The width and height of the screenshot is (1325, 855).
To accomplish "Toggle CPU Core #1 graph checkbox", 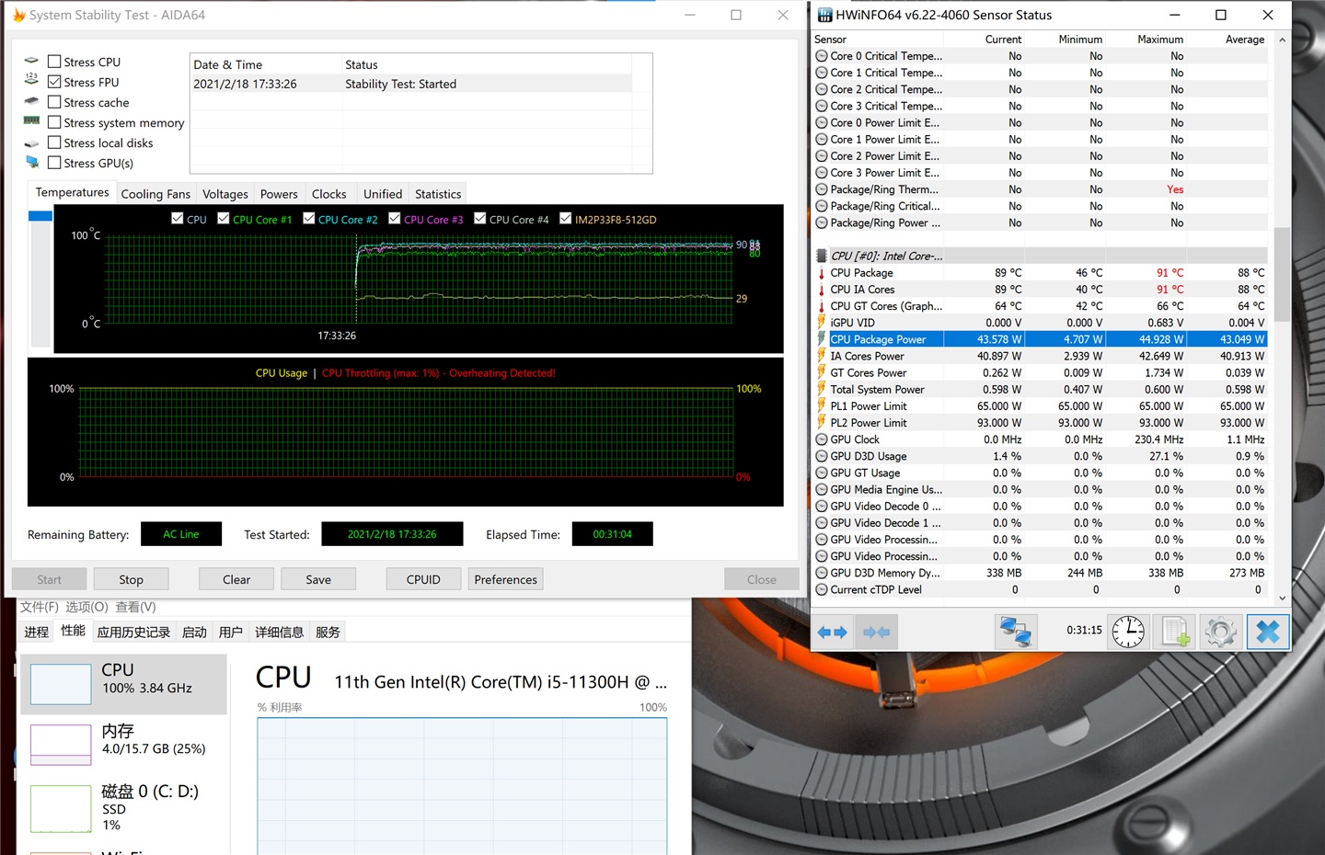I will point(223,219).
